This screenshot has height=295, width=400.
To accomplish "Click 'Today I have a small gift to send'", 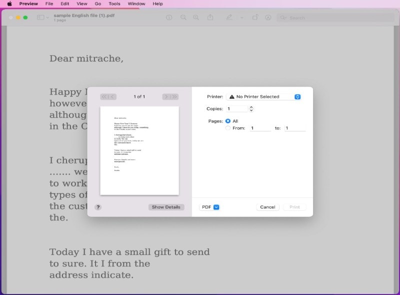I will [x=129, y=252].
